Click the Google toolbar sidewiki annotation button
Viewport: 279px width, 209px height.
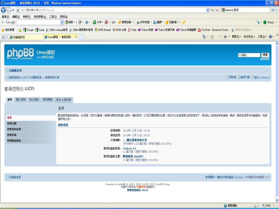click(x=125, y=22)
